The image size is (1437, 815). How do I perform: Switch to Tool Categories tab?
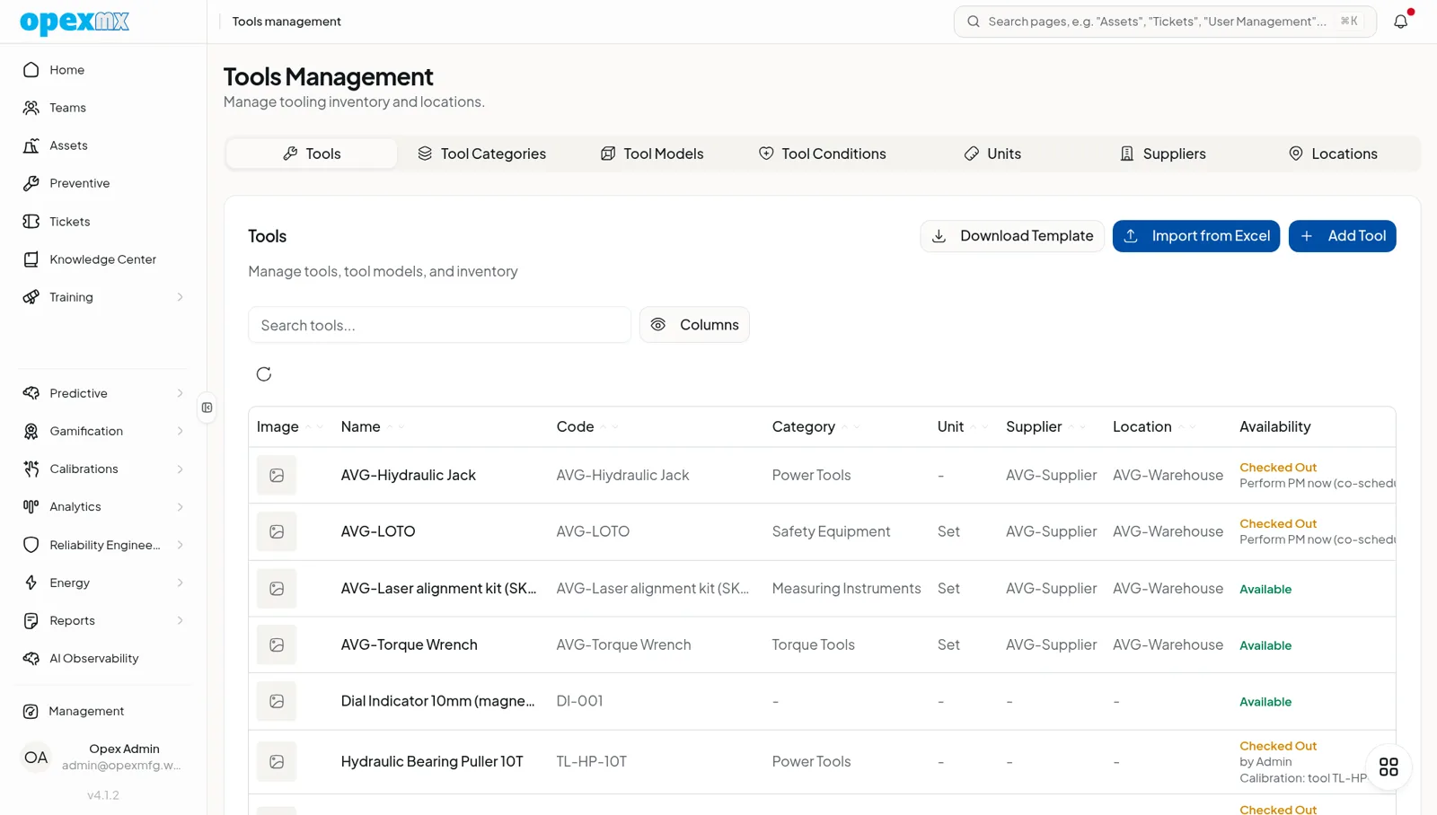tap(481, 153)
